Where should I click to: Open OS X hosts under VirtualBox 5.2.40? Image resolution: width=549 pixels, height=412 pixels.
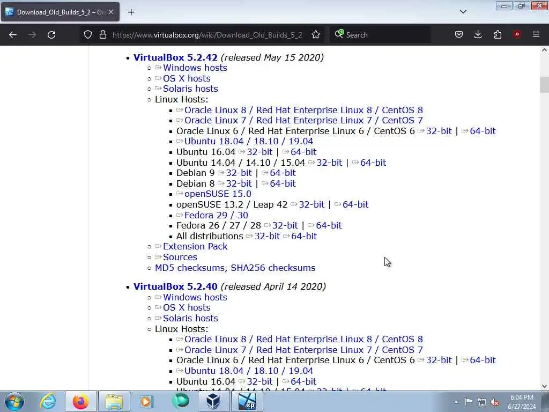click(187, 307)
